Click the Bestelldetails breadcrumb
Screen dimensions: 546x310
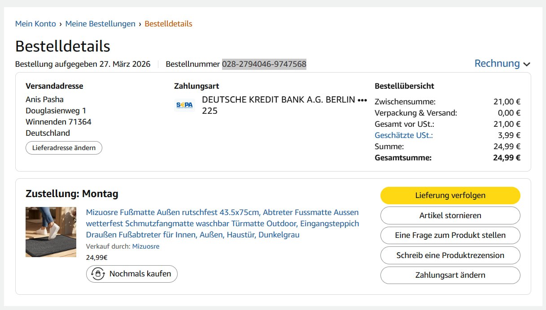click(168, 24)
